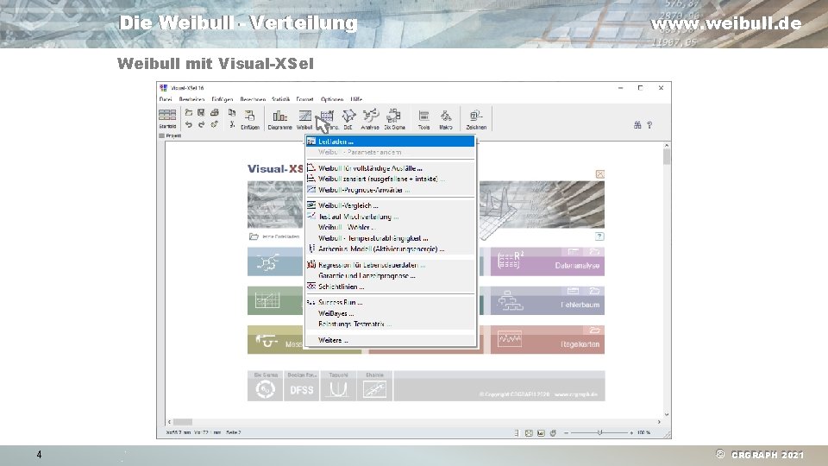Viewport: 828px width, 466px height.
Task: Click the question mark help icon in toolbar
Action: click(649, 125)
